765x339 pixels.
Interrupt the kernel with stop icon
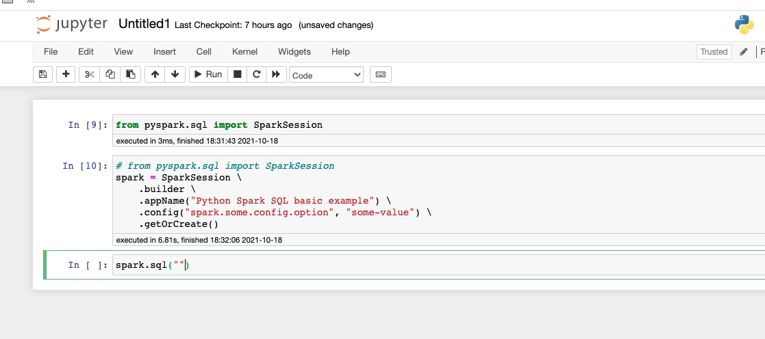[x=238, y=74]
